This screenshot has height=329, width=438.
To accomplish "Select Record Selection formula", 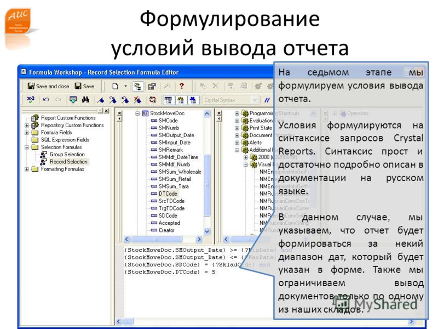I will (x=68, y=162).
